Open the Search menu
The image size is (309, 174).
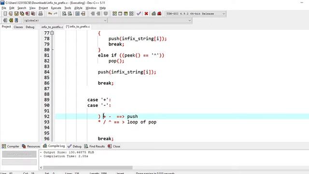[22, 8]
